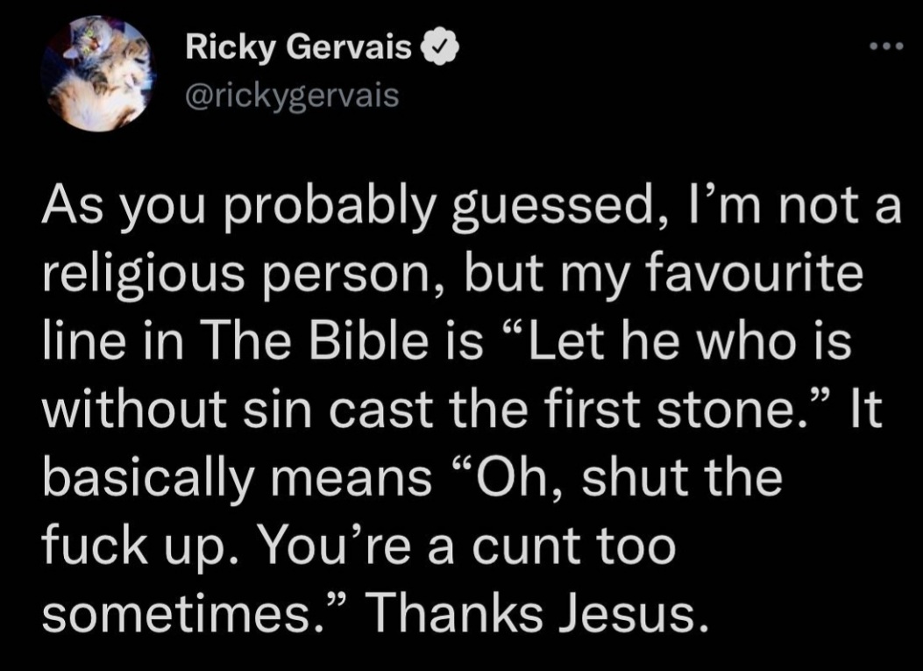Viewport: 923px width, 671px height.
Task: Open the Ricky Gervais display name
Action: 298,47
